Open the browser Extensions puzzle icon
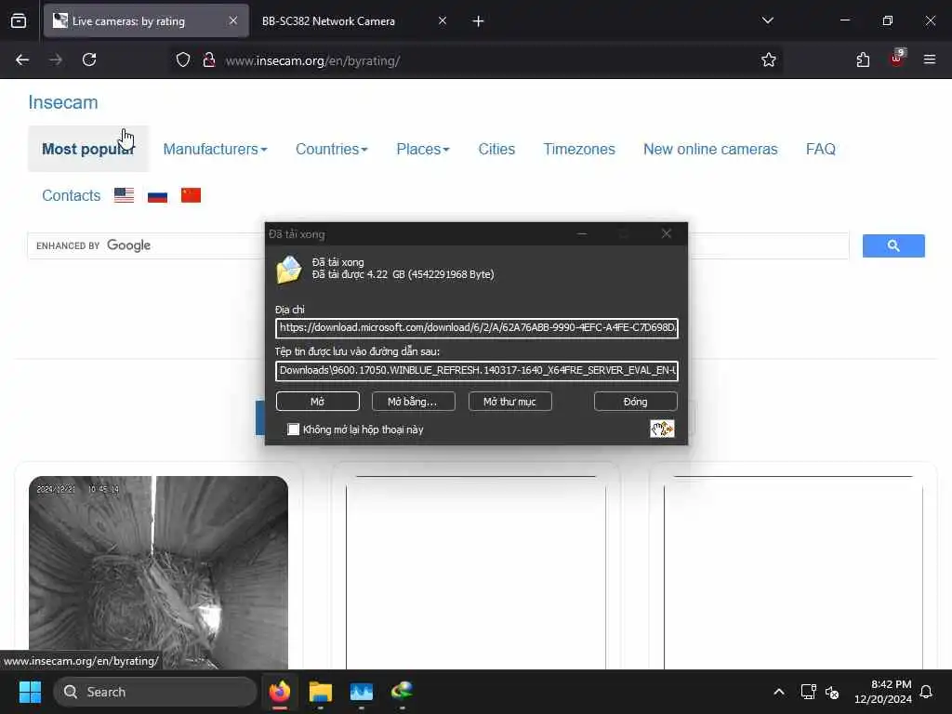Viewport: 952px width, 714px height. [x=863, y=59]
